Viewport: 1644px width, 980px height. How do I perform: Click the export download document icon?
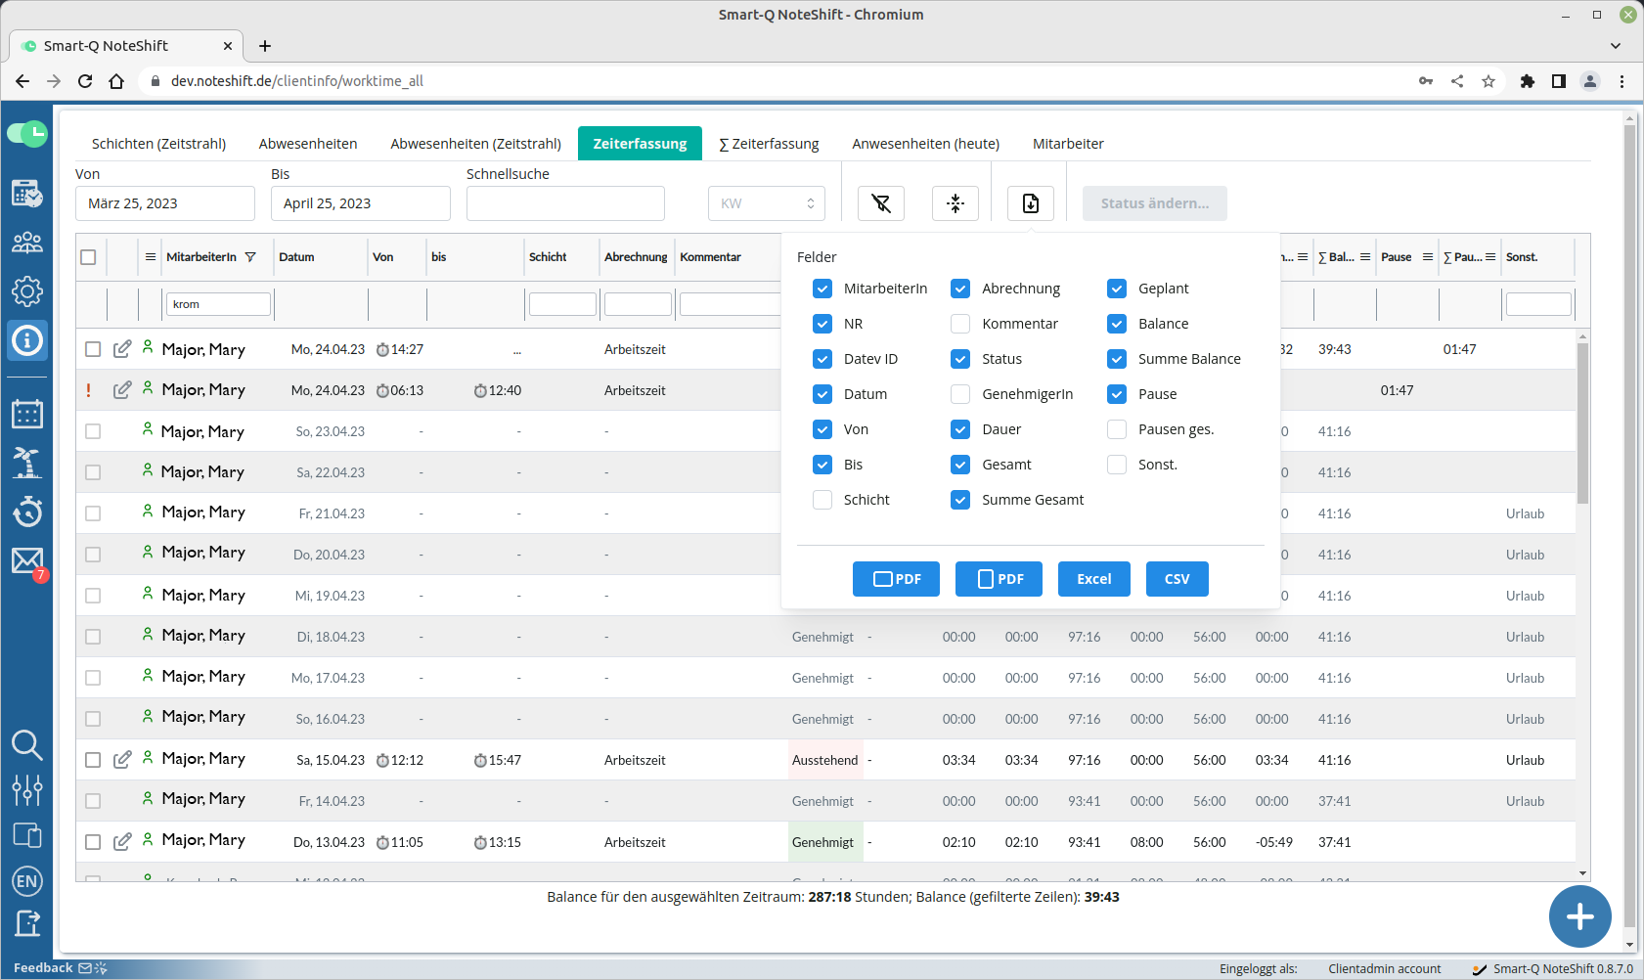coord(1031,203)
